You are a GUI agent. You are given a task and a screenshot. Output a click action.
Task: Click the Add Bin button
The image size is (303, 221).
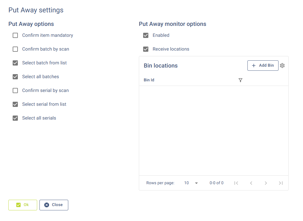[x=263, y=66]
